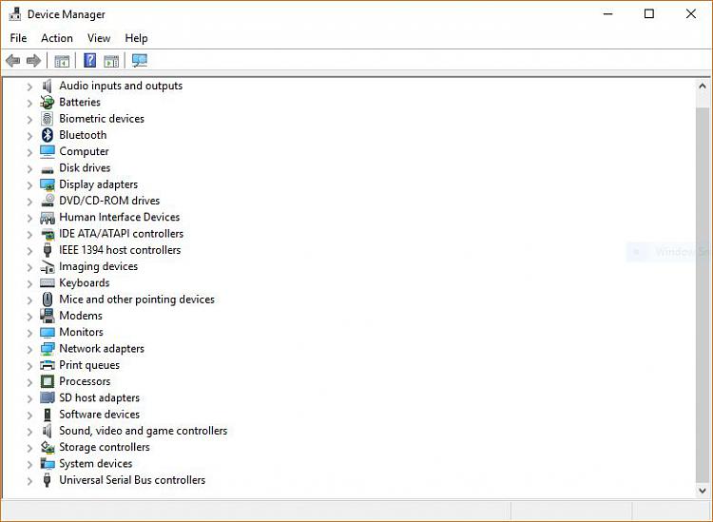The image size is (713, 522).
Task: Click the blue Help question mark icon
Action: click(89, 61)
